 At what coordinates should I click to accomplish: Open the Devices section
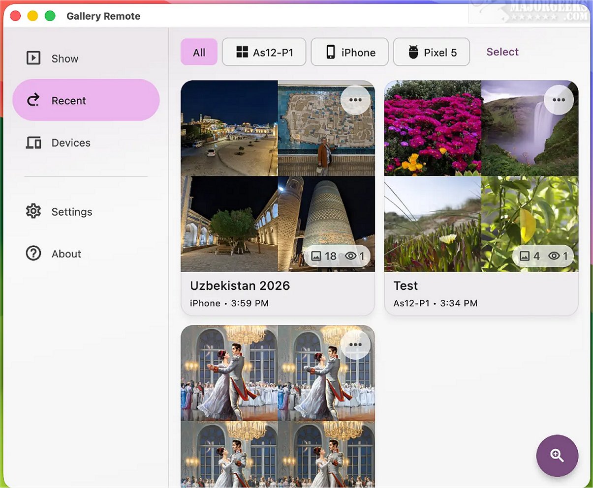coord(86,143)
